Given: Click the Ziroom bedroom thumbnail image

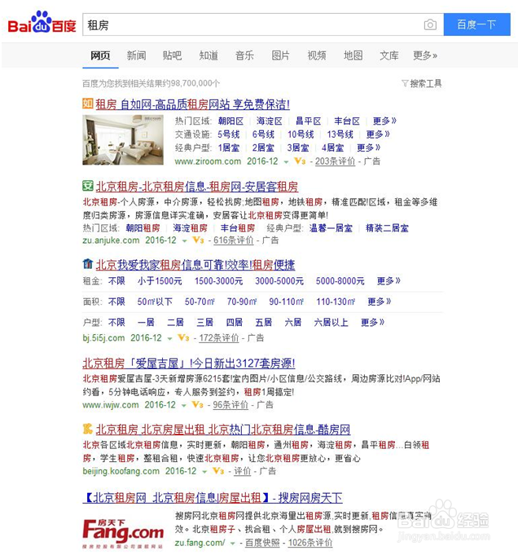Looking at the screenshot, I should [x=123, y=140].
